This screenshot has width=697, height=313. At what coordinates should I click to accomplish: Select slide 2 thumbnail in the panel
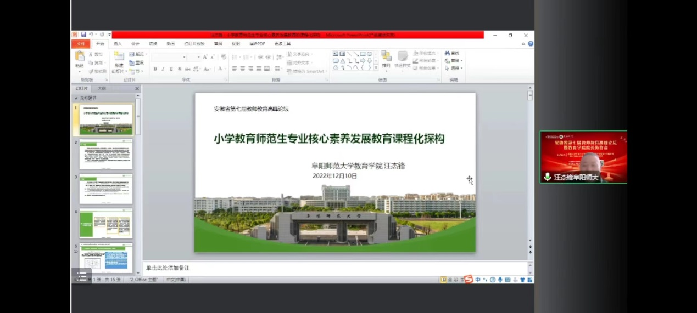[105, 154]
